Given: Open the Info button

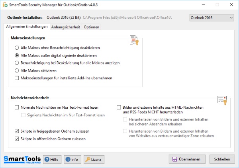Looking at the screenshot, I should pos(72,160).
